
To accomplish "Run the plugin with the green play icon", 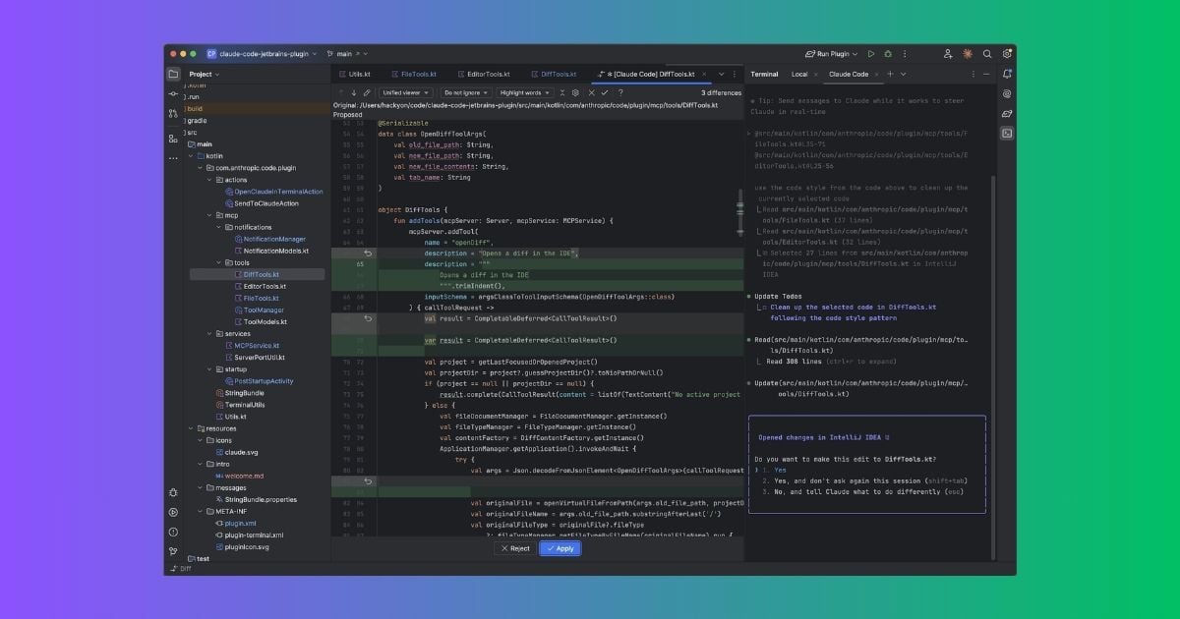I will click(x=871, y=54).
